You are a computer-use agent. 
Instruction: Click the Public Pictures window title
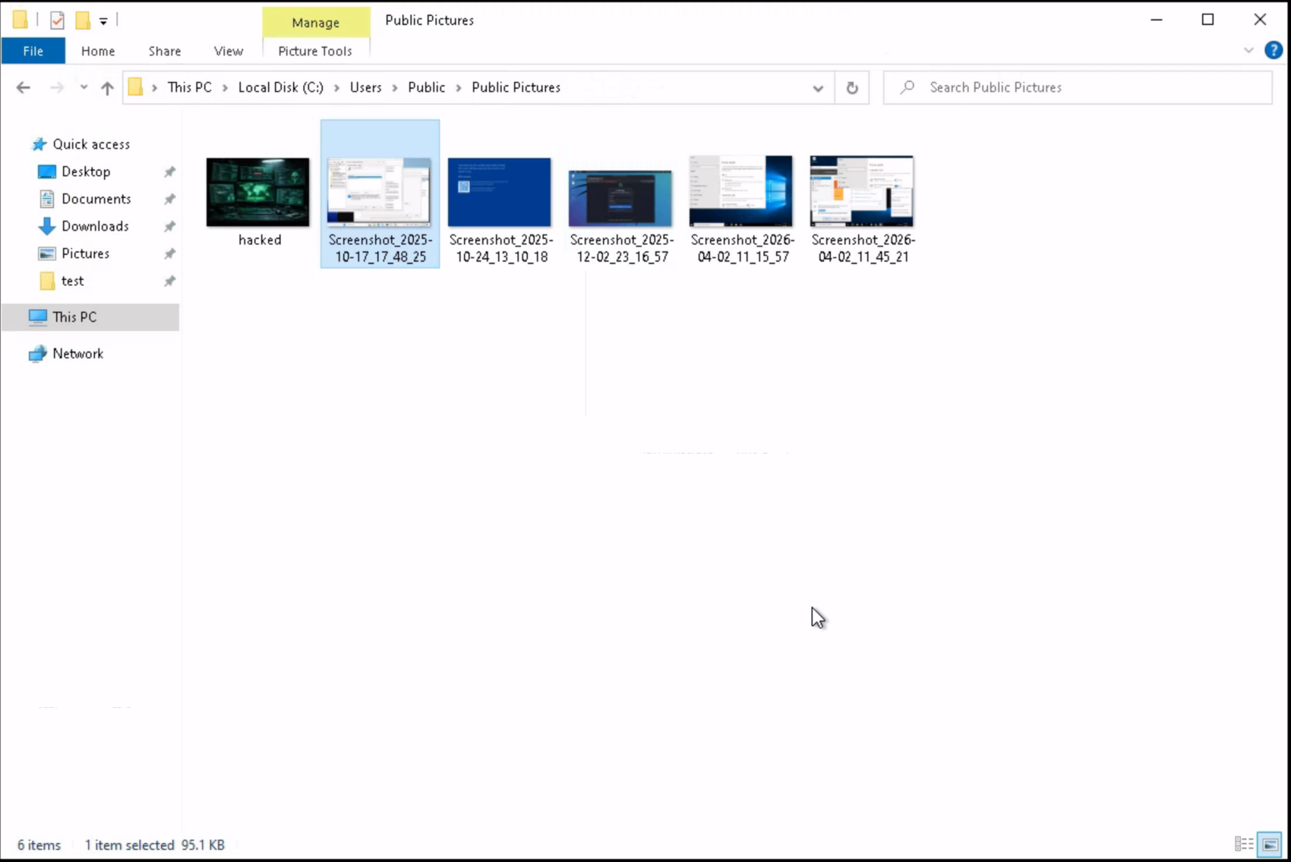pos(429,20)
